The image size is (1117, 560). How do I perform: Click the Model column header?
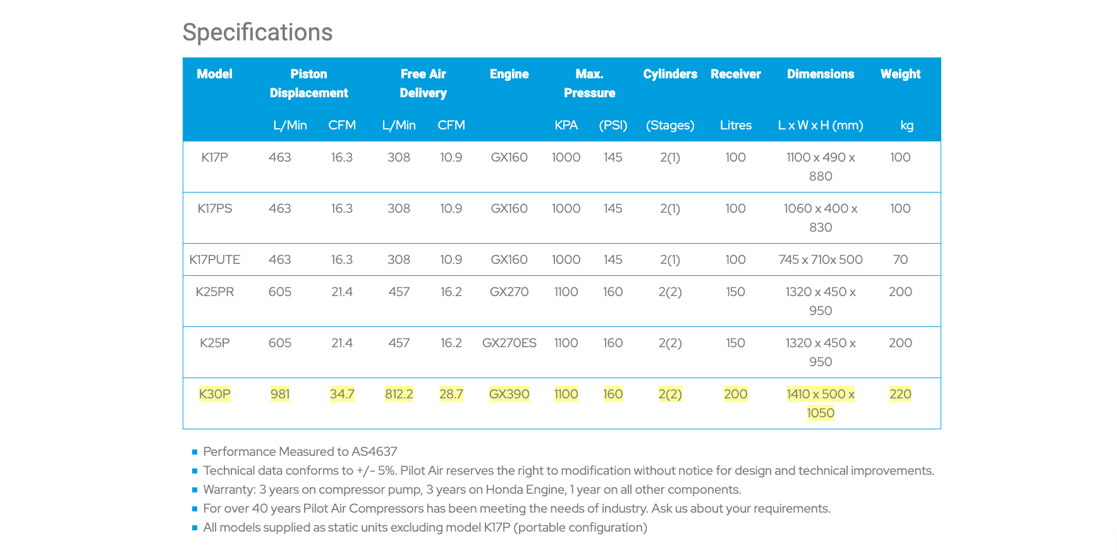(x=214, y=74)
